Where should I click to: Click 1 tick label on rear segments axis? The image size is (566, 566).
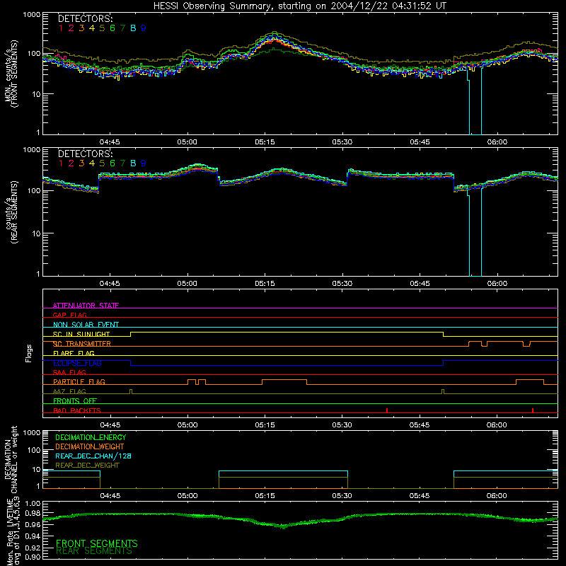click(x=38, y=274)
